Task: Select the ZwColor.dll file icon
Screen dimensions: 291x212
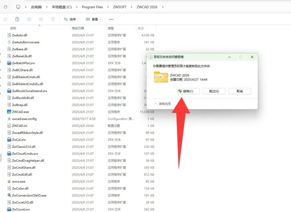Action: (9, 189)
